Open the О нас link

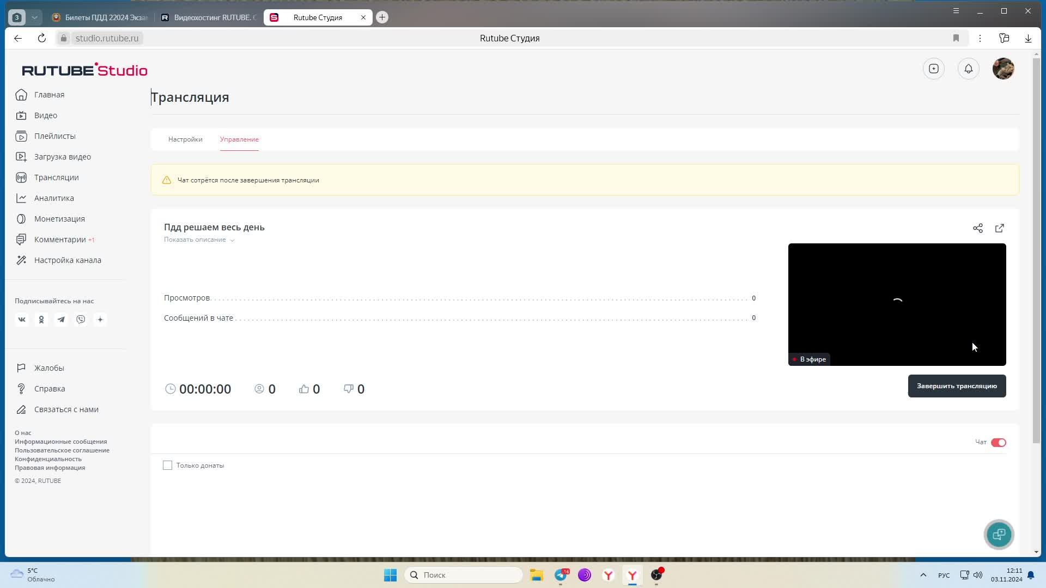23,433
